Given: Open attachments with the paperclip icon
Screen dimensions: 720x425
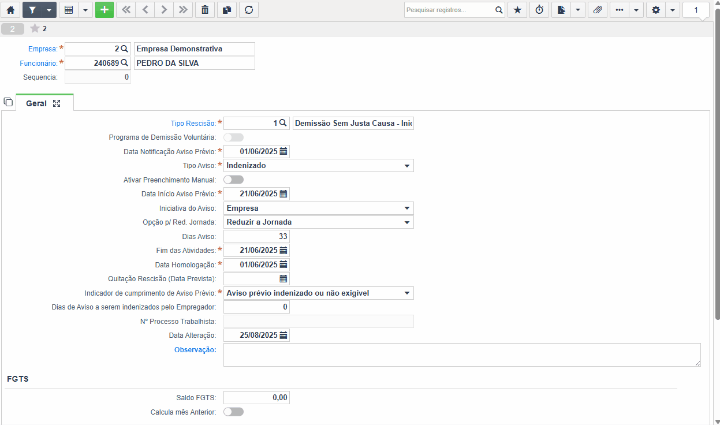Looking at the screenshot, I should pyautogui.click(x=598, y=10).
